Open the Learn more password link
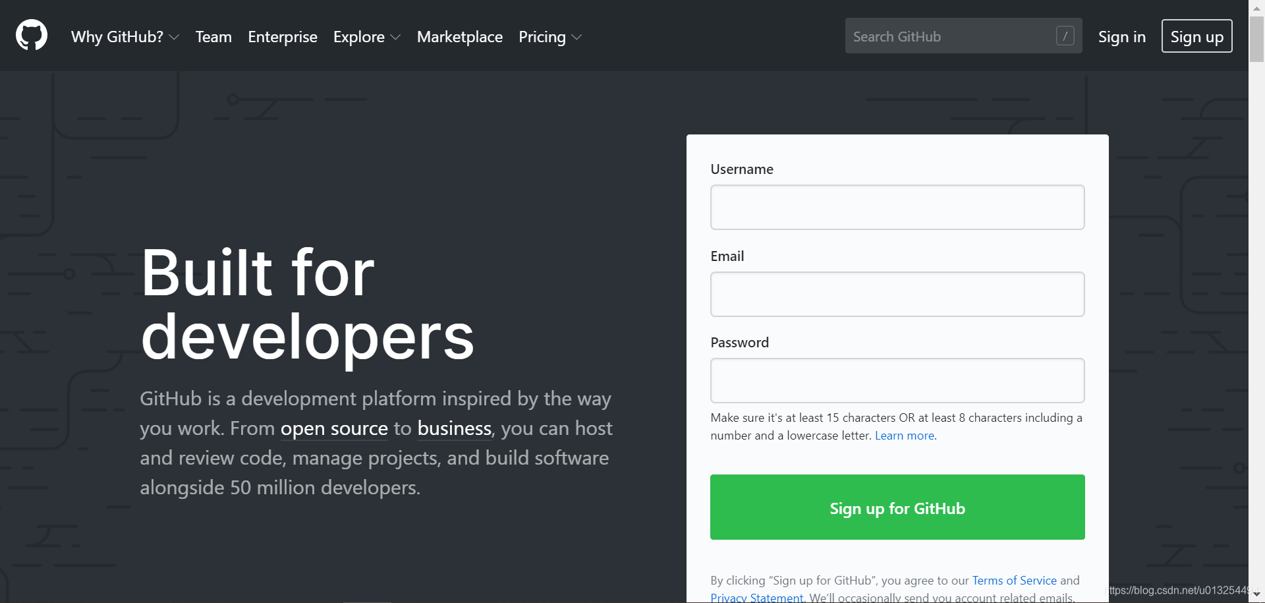This screenshot has width=1265, height=603. pos(905,436)
